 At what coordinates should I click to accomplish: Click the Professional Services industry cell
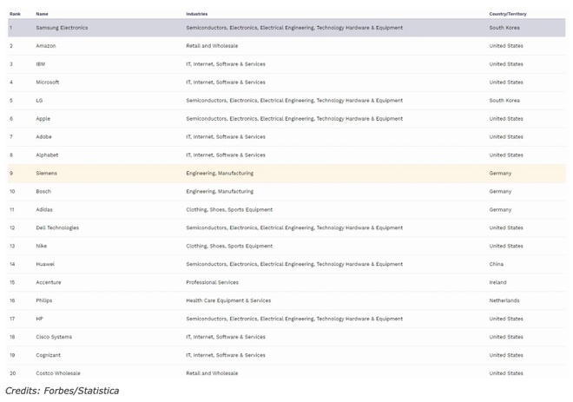212,283
